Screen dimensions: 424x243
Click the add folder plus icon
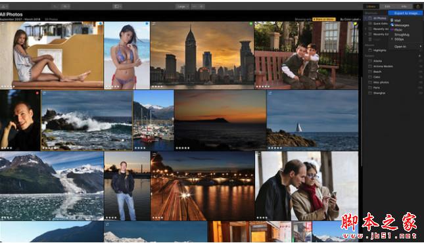click(420, 56)
